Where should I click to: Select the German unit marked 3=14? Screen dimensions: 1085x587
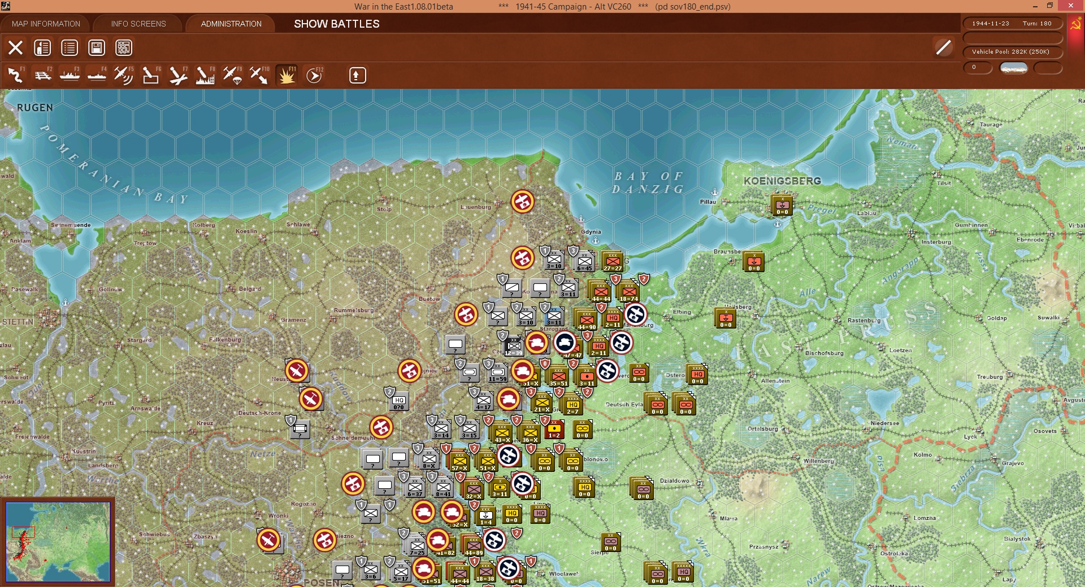[x=441, y=428]
